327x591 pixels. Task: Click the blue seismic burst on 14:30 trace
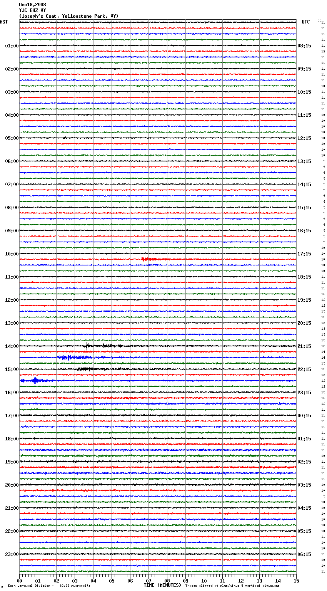[75, 358]
